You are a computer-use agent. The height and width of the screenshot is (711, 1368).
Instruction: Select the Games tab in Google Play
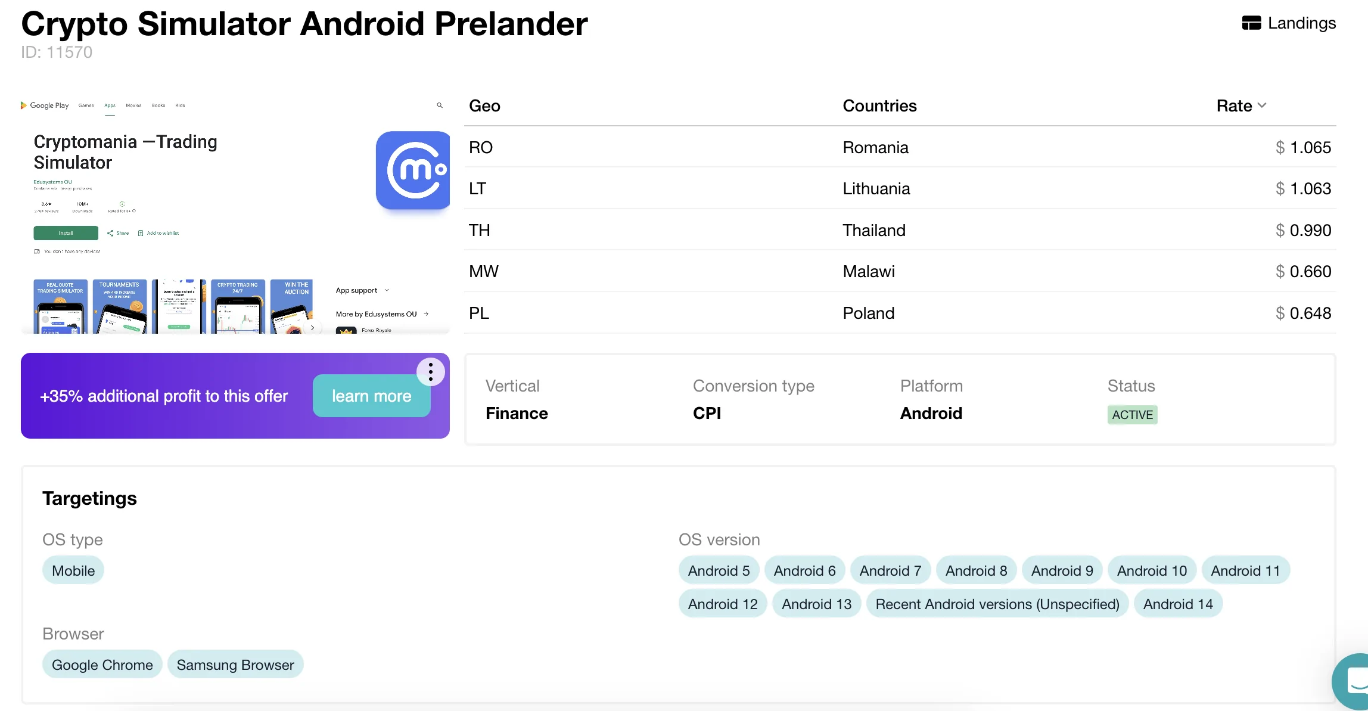(86, 105)
